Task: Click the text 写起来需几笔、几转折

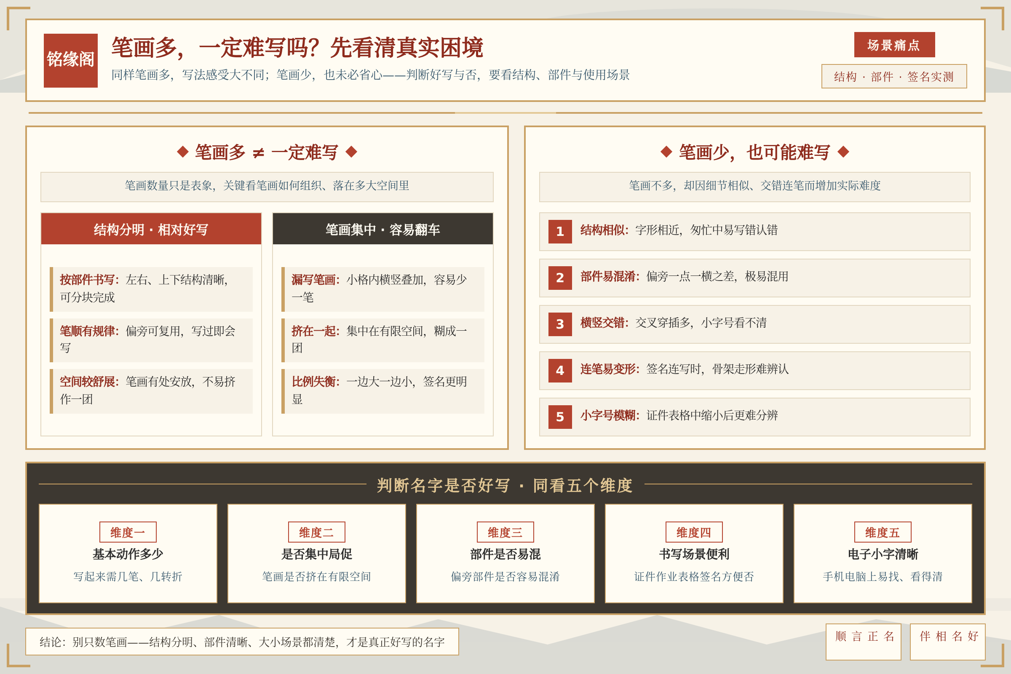Action: coord(128,576)
